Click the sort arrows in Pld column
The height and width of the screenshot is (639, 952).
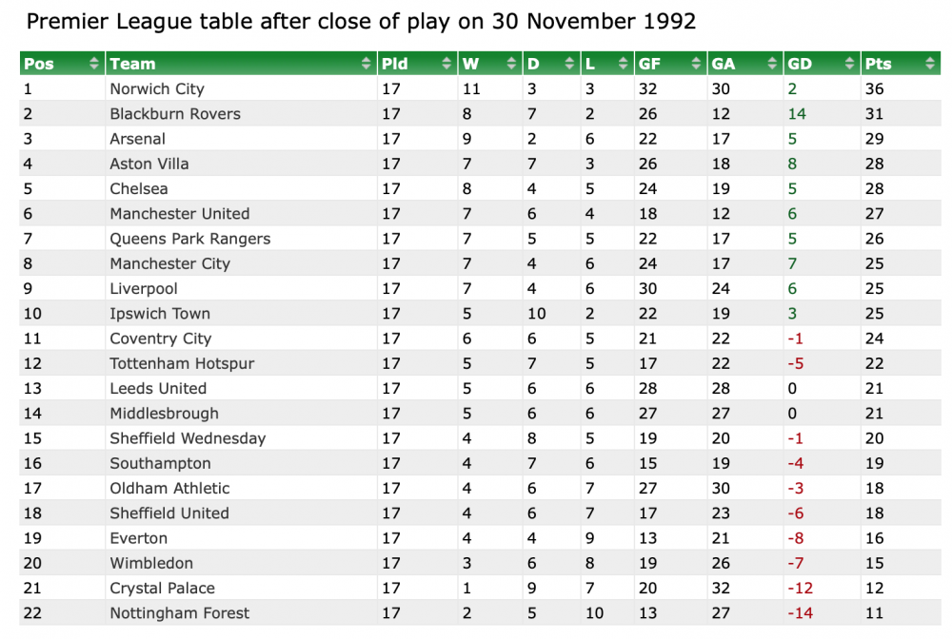(x=447, y=64)
